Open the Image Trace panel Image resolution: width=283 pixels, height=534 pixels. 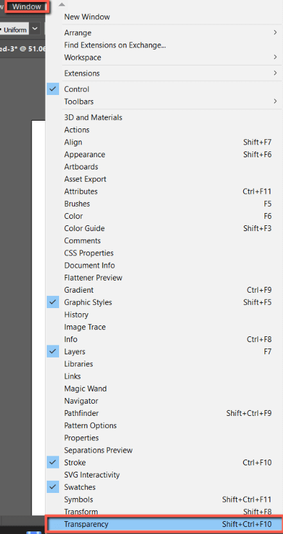164,327
